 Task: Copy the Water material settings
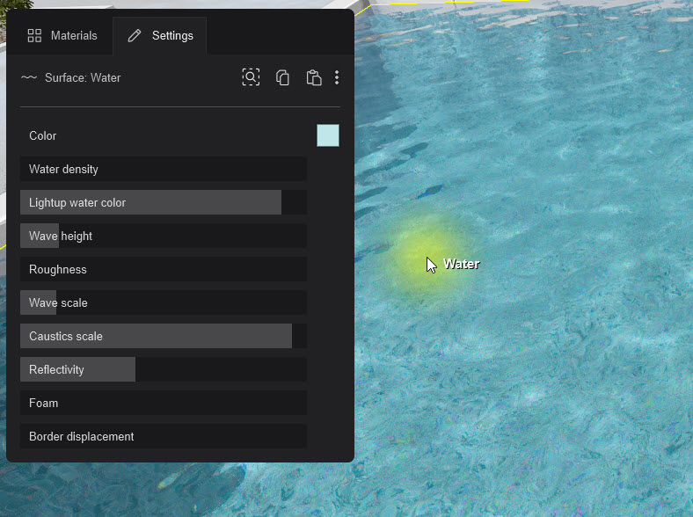click(282, 77)
